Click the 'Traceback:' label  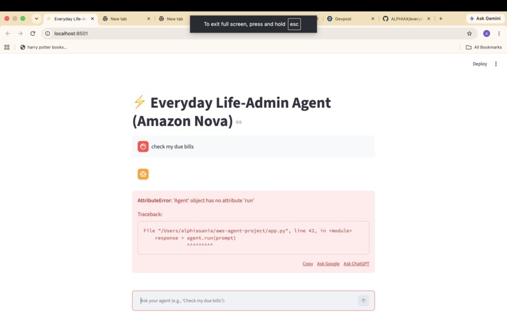[150, 214]
